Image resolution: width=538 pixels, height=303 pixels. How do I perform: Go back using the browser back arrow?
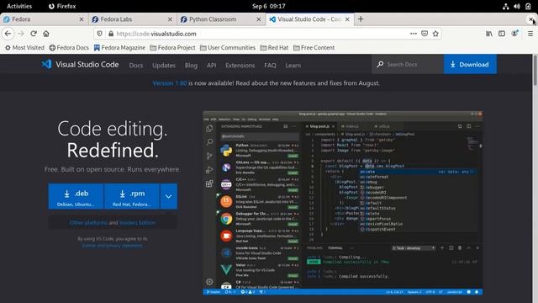click(x=8, y=34)
